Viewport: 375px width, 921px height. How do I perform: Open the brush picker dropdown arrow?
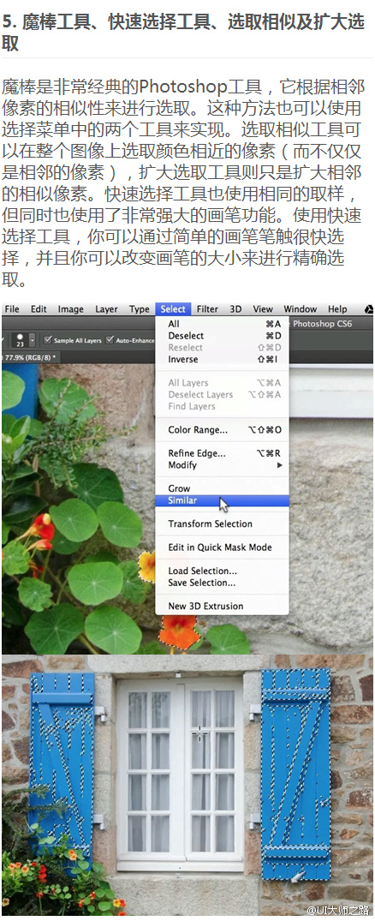coord(32,340)
